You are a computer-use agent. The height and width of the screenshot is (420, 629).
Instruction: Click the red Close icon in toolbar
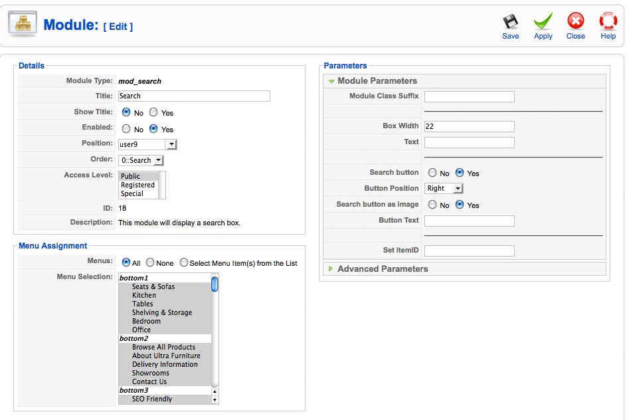pyautogui.click(x=576, y=21)
